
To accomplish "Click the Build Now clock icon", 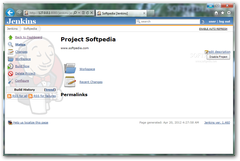I will pyautogui.click(x=10, y=66).
